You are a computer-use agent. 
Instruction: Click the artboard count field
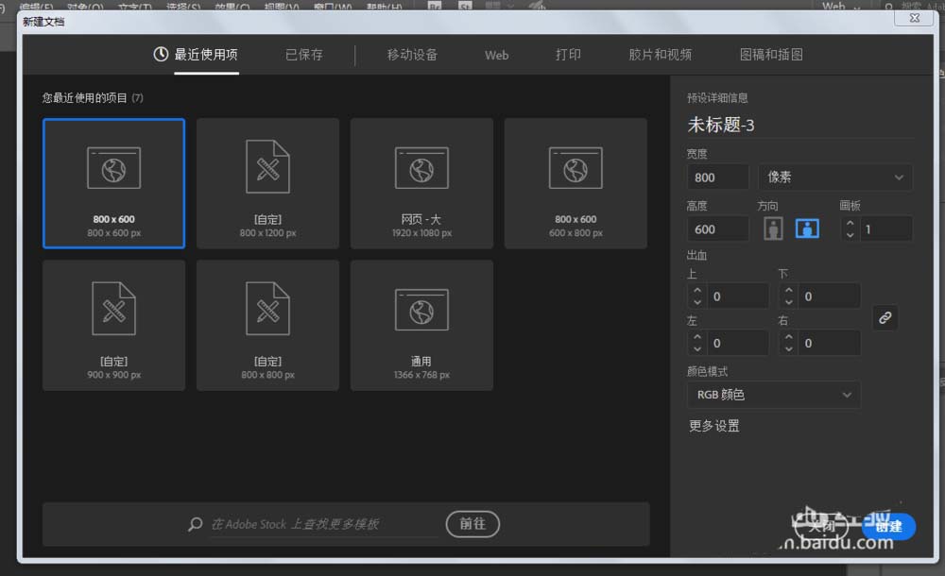point(886,229)
